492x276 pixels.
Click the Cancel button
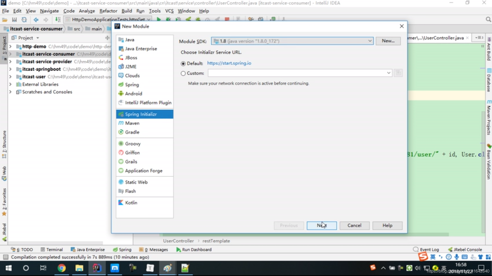point(354,225)
